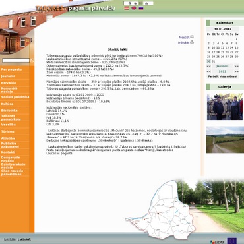Select day 30 in the calendar
244x244 pixels.
pyautogui.click(x=208, y=61)
